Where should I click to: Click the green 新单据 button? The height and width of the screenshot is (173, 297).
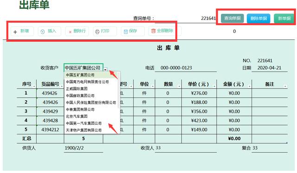284,19
